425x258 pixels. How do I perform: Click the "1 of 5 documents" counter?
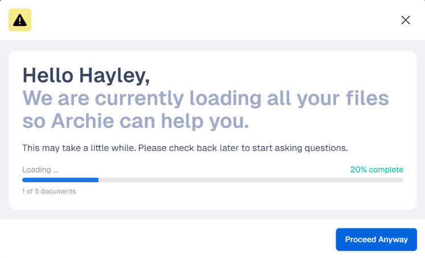click(49, 191)
